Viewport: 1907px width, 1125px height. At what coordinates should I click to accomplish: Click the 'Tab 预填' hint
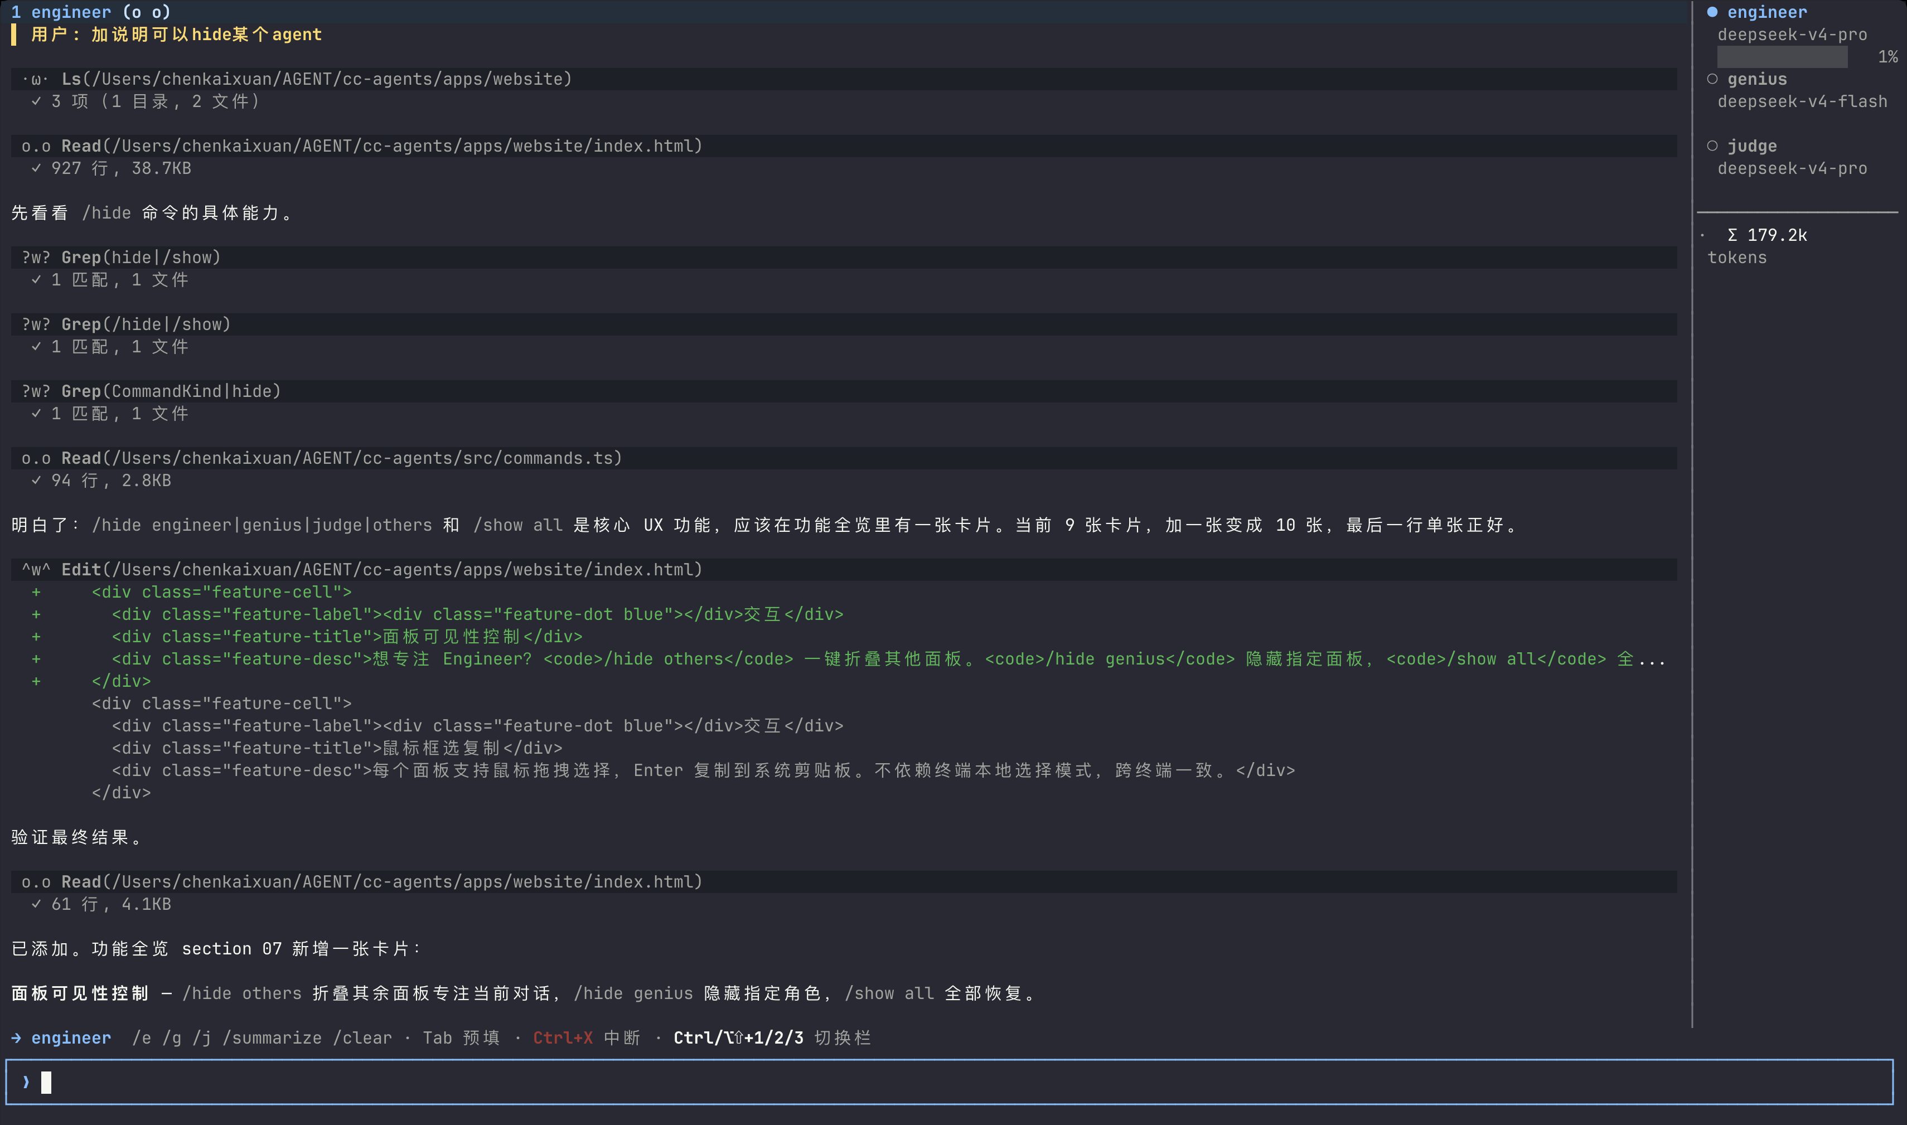(x=461, y=1038)
